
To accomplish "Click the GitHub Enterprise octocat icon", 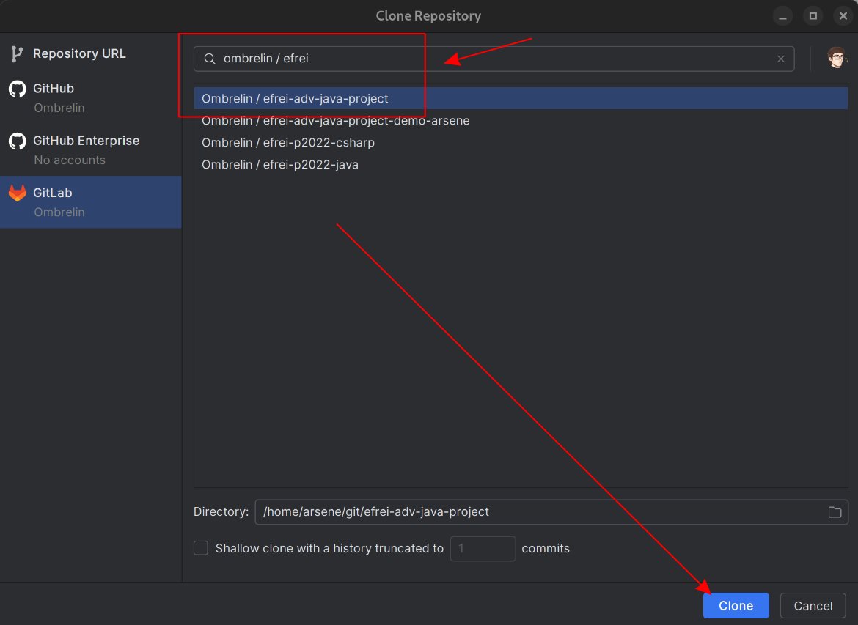I will pyautogui.click(x=18, y=141).
